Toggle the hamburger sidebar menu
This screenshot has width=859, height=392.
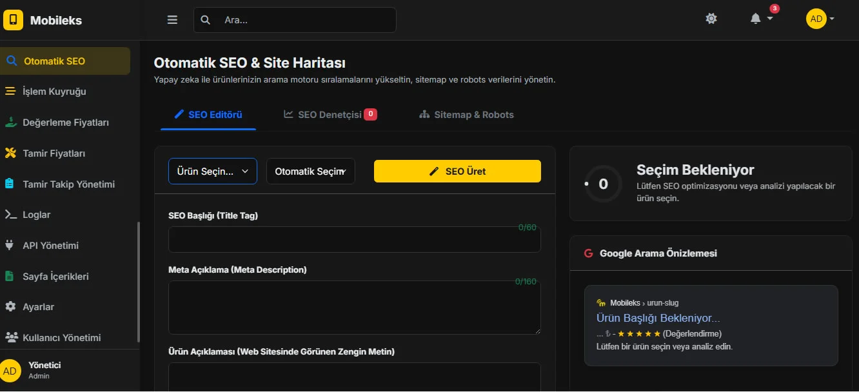click(172, 20)
